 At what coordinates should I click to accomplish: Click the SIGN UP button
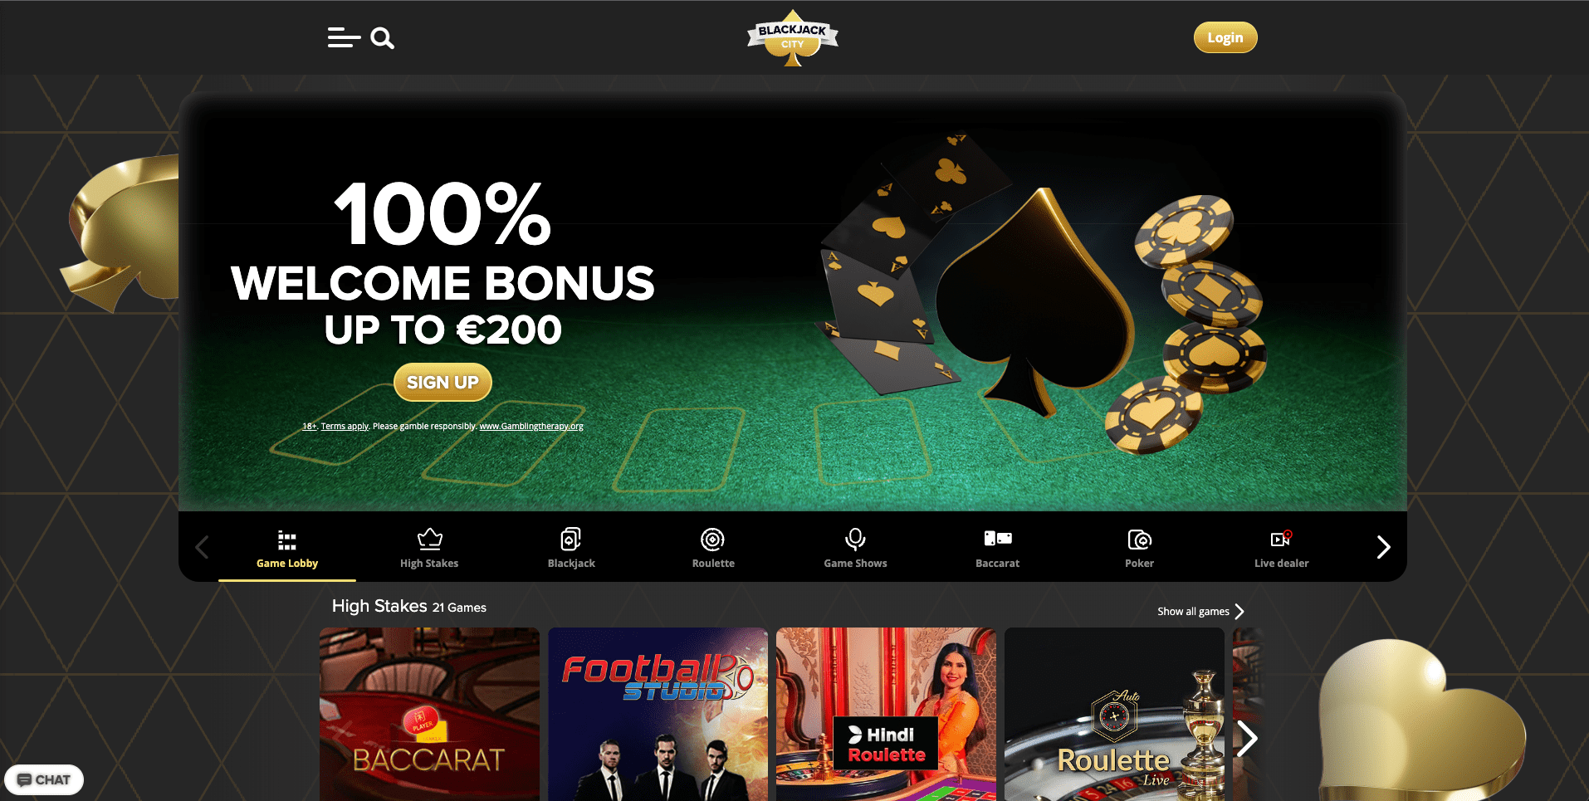pyautogui.click(x=442, y=382)
